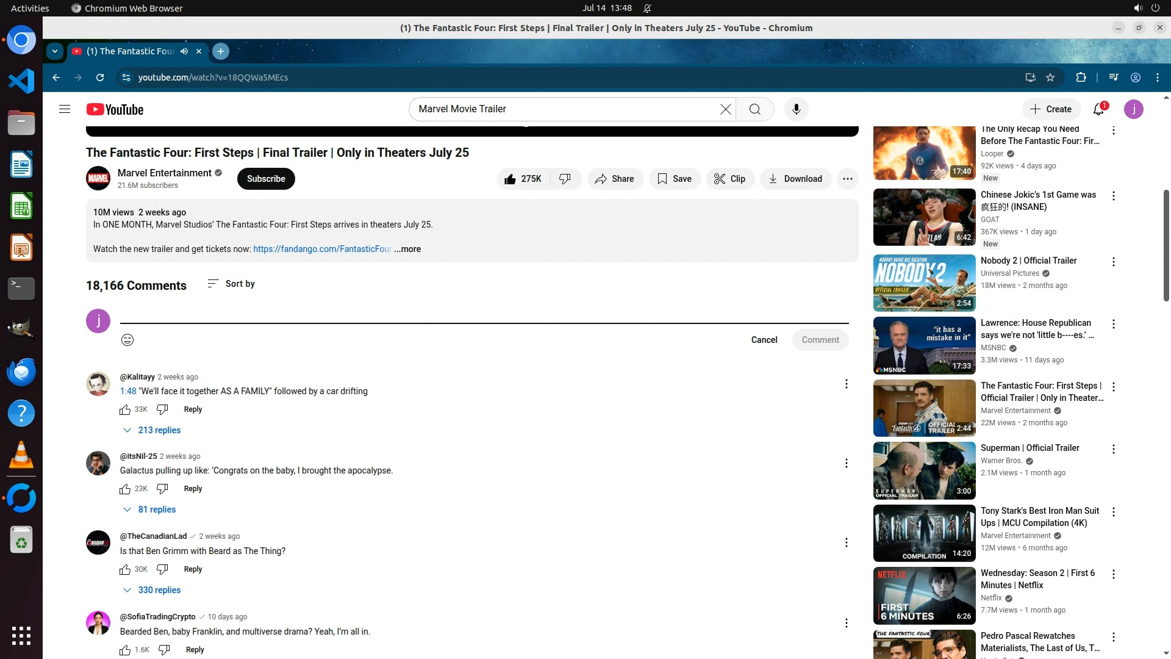Select the Fantastic Four browser tab
This screenshot has height=659, width=1171.
[131, 51]
